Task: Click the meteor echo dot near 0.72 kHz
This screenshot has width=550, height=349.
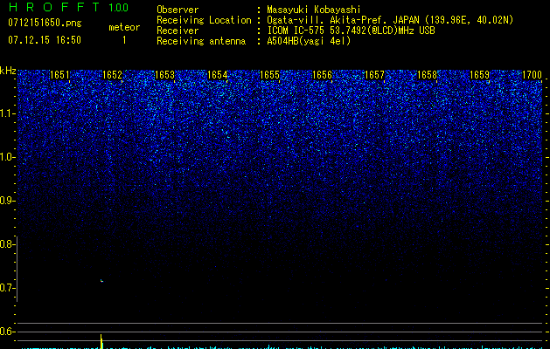Action: [101, 280]
